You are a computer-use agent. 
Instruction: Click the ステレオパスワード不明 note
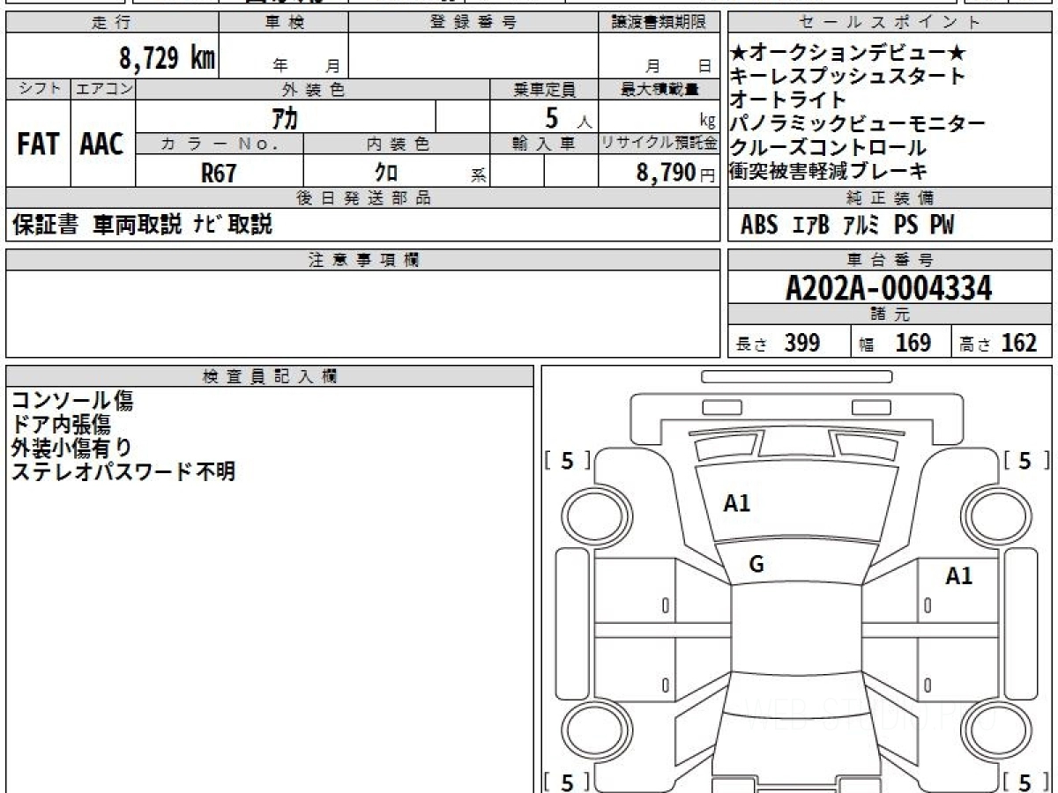coord(123,471)
